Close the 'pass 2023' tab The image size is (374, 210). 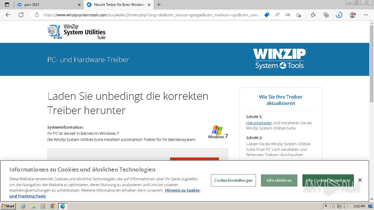pyautogui.click(x=79, y=5)
